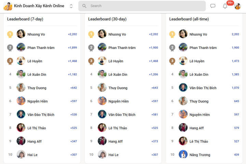Open Hai Le in 7-day leaderboard
This screenshot has height=164, width=246.
click(32, 155)
